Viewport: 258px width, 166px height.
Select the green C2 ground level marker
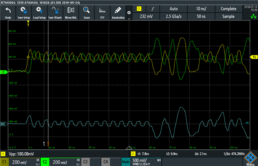point(4,72)
